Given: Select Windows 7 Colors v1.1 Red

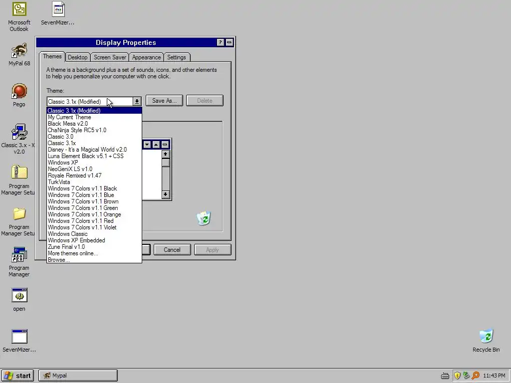Looking at the screenshot, I should point(94,221).
